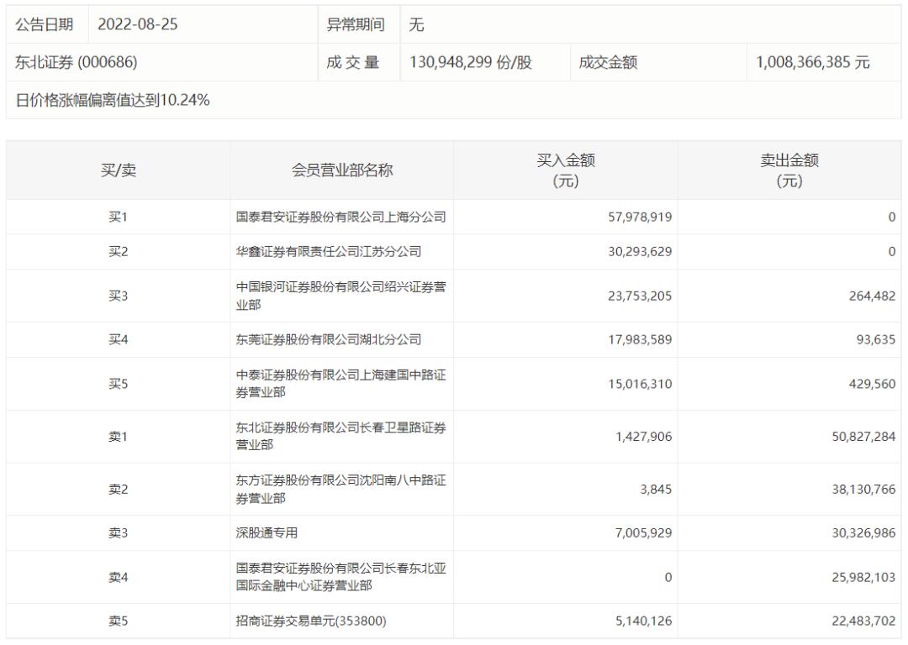Select the stock name 东北证券 (000686)
Screen dimensions: 908x645
click(71, 62)
